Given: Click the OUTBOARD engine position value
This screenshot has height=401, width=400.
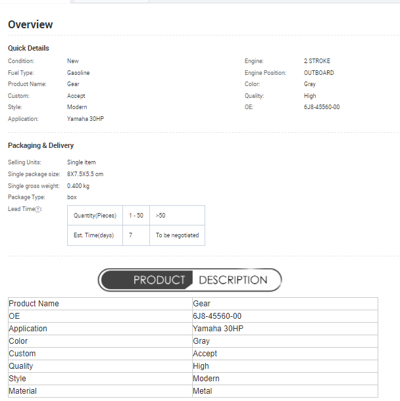Looking at the screenshot, I should [x=318, y=73].
